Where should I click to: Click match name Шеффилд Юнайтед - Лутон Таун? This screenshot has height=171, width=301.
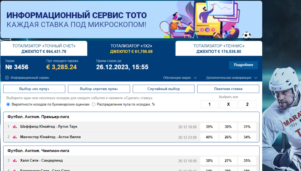click(x=49, y=127)
